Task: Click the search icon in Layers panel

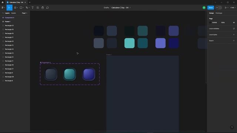Action: coord(3,13)
